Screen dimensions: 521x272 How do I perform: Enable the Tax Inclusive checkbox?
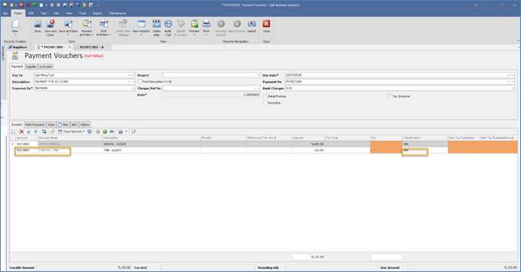(390, 96)
